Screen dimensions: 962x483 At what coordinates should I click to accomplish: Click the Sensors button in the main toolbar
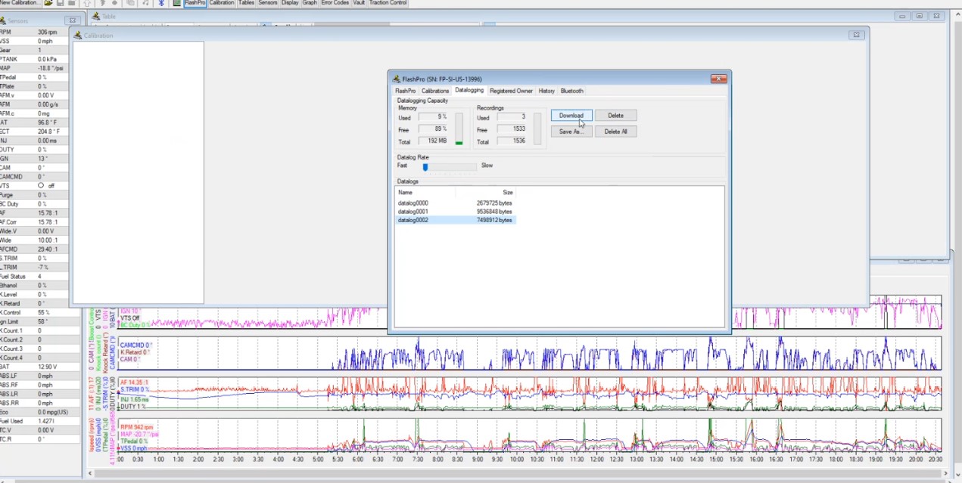pos(268,3)
